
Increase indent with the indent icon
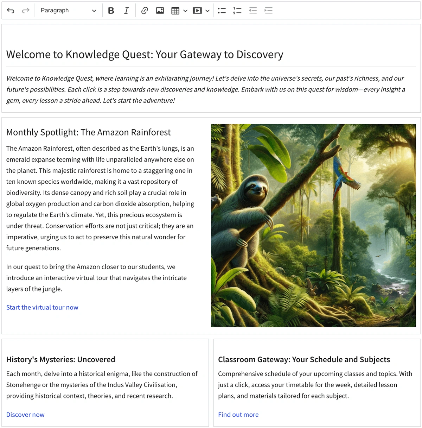(x=268, y=11)
